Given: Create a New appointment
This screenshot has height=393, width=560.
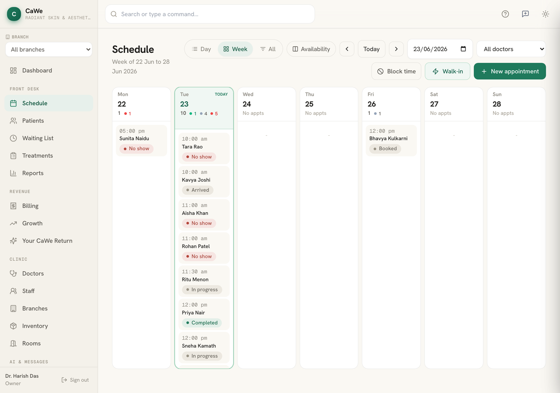Looking at the screenshot, I should tap(510, 71).
